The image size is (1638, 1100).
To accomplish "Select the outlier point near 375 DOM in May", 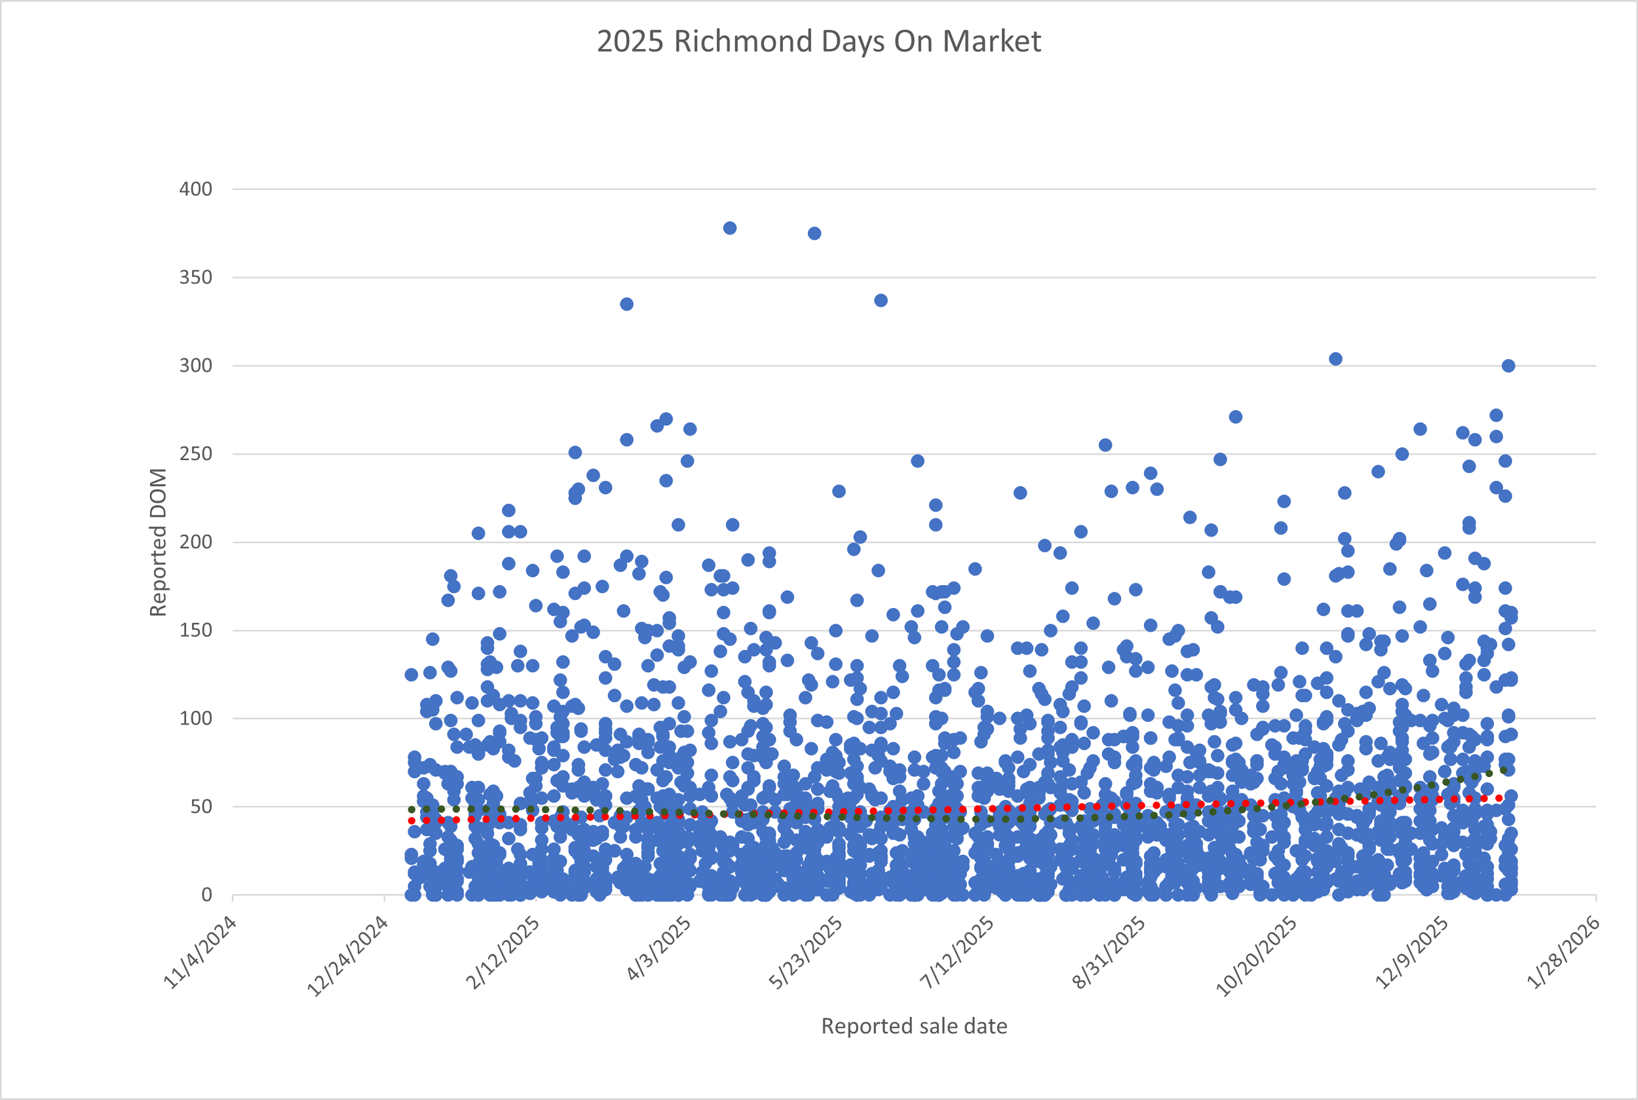I will [814, 234].
